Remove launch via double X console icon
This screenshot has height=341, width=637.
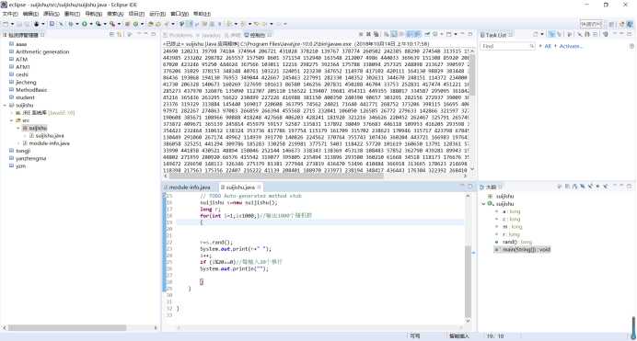tap(368, 34)
